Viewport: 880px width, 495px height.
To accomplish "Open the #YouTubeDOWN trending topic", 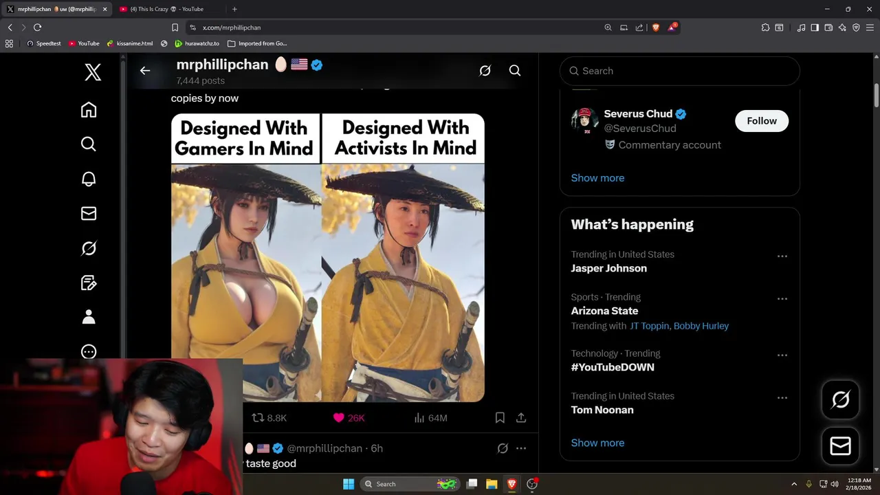I will [x=613, y=367].
